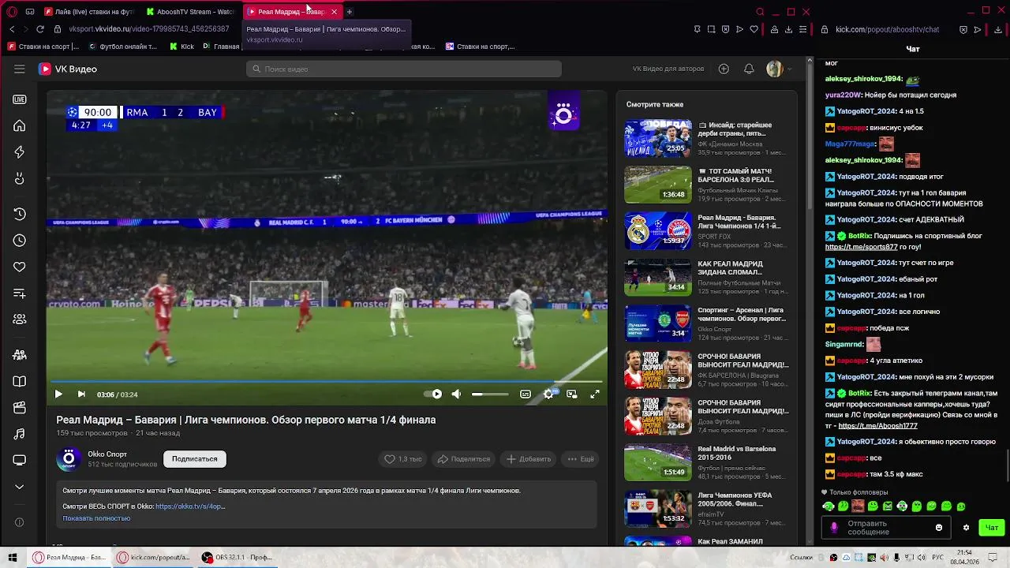Viewport: 1010px width, 568px height.
Task: Open the profile avatar dropdown in header
Action: (779, 69)
